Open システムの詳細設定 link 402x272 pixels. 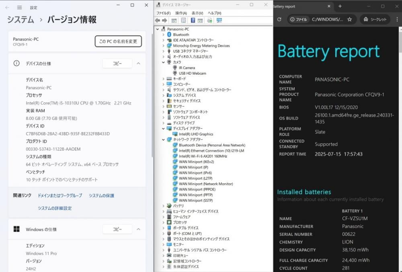[55, 208]
